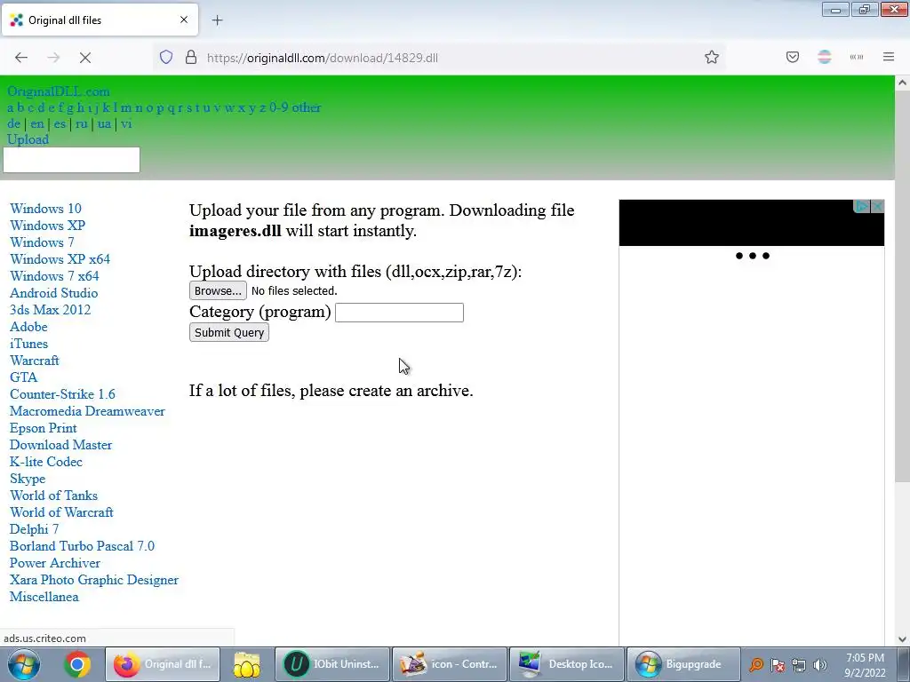Open the Download Master category
The width and height of the screenshot is (910, 682).
(x=61, y=445)
